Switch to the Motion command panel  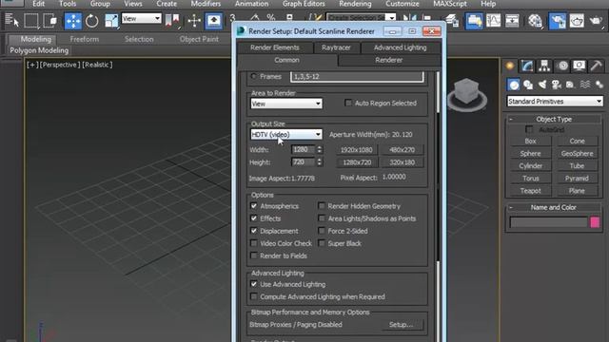[x=562, y=66]
